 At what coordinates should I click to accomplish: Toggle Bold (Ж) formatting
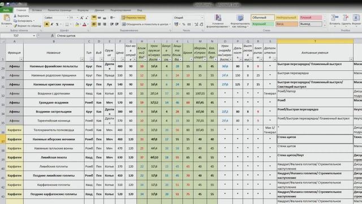(x=46, y=24)
